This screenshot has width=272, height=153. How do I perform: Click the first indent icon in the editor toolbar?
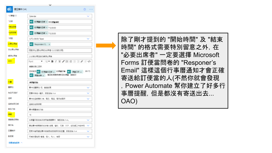[x=75, y=61]
